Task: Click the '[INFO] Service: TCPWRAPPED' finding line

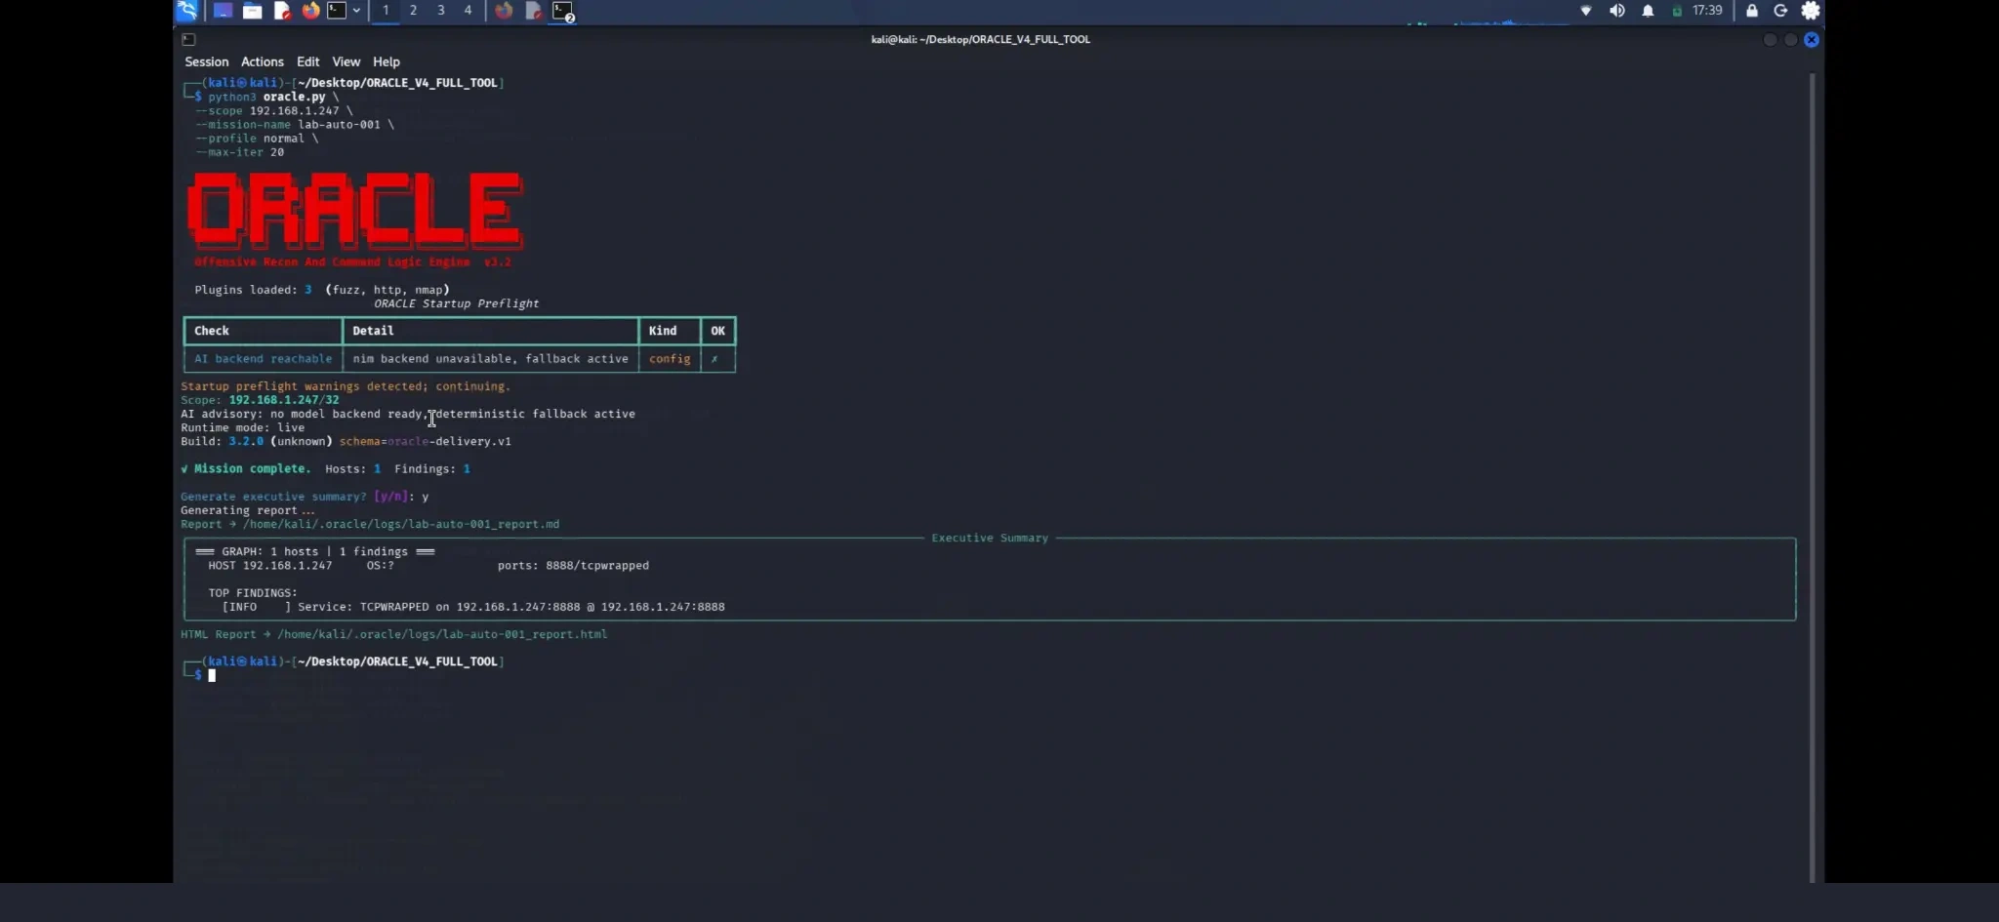Action: (473, 607)
